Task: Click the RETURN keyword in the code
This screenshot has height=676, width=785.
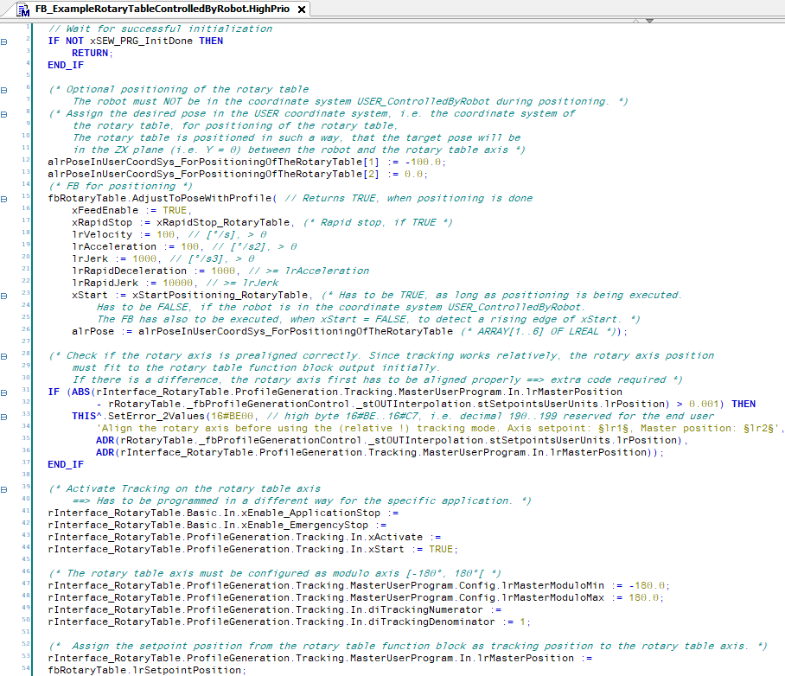Action: click(91, 53)
